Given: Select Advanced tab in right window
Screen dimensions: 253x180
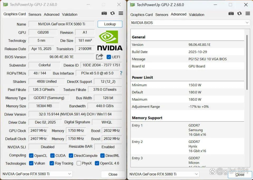Looking at the screenshot, I should pos(178,14).
